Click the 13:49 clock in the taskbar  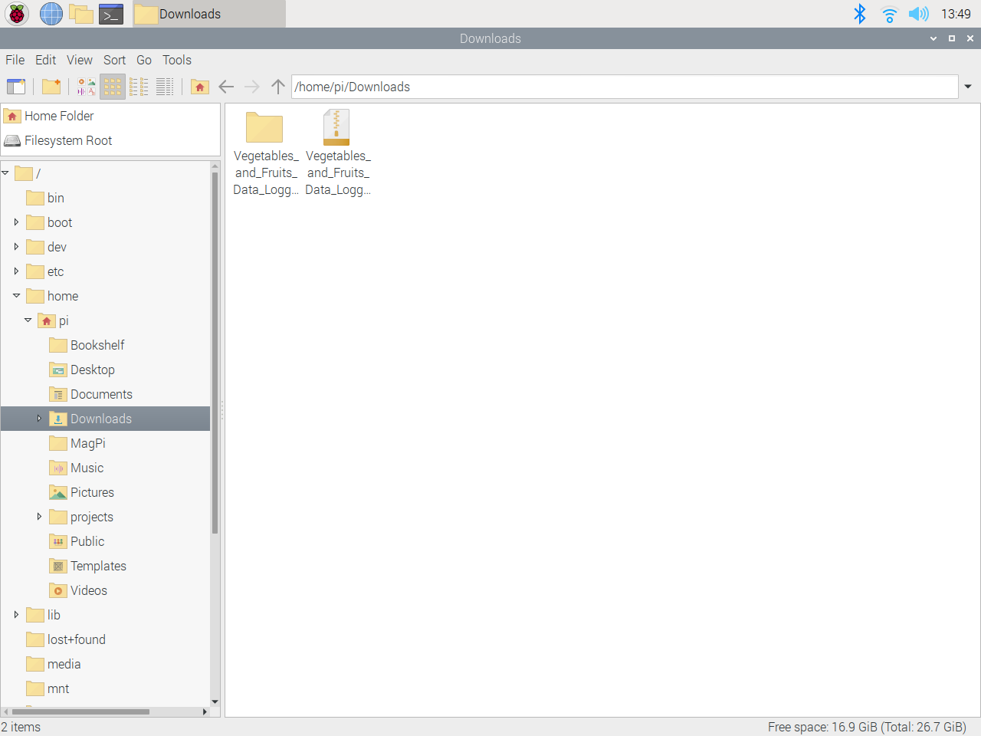956,14
